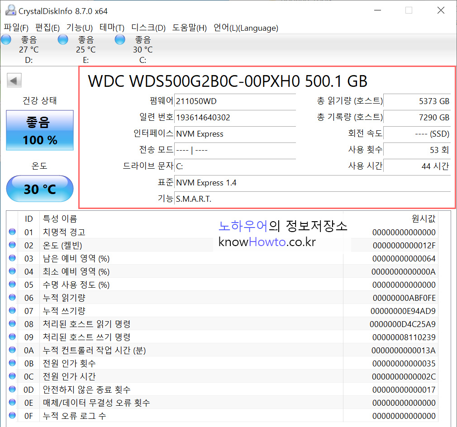Click status dot for attribute 01 치명적 경고
Screen dimensions: 457x427
(12, 232)
